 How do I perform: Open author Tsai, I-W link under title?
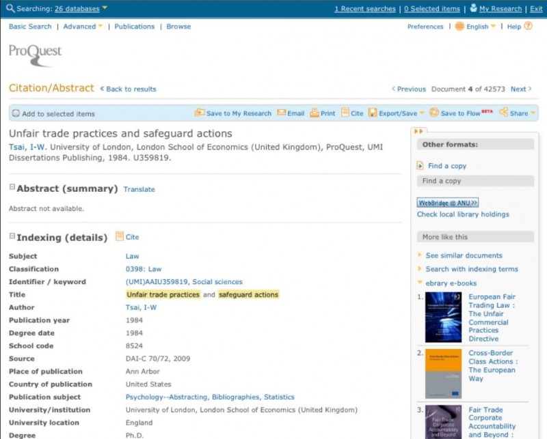(x=27, y=147)
